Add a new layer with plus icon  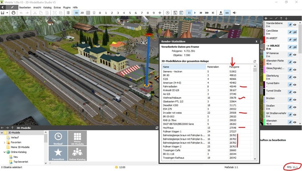[266, 18]
